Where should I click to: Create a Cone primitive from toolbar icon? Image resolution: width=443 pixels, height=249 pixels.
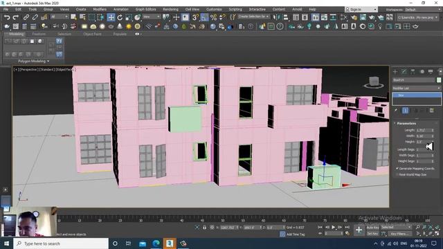(x=120, y=26)
